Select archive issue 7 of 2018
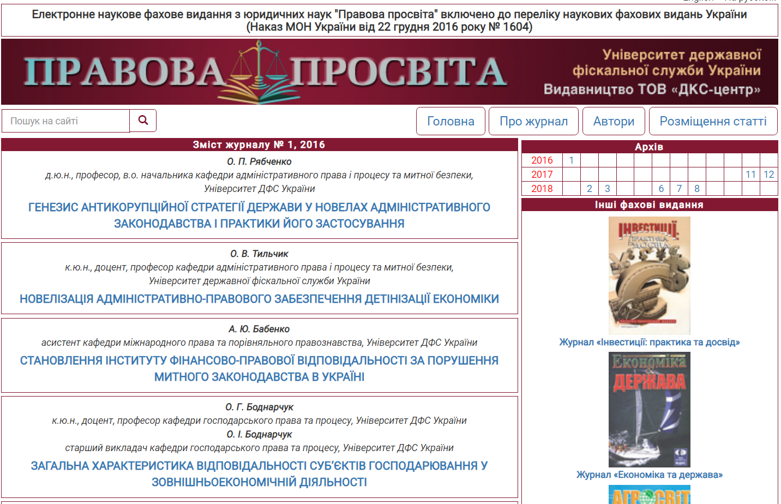781x504 pixels. (x=679, y=189)
